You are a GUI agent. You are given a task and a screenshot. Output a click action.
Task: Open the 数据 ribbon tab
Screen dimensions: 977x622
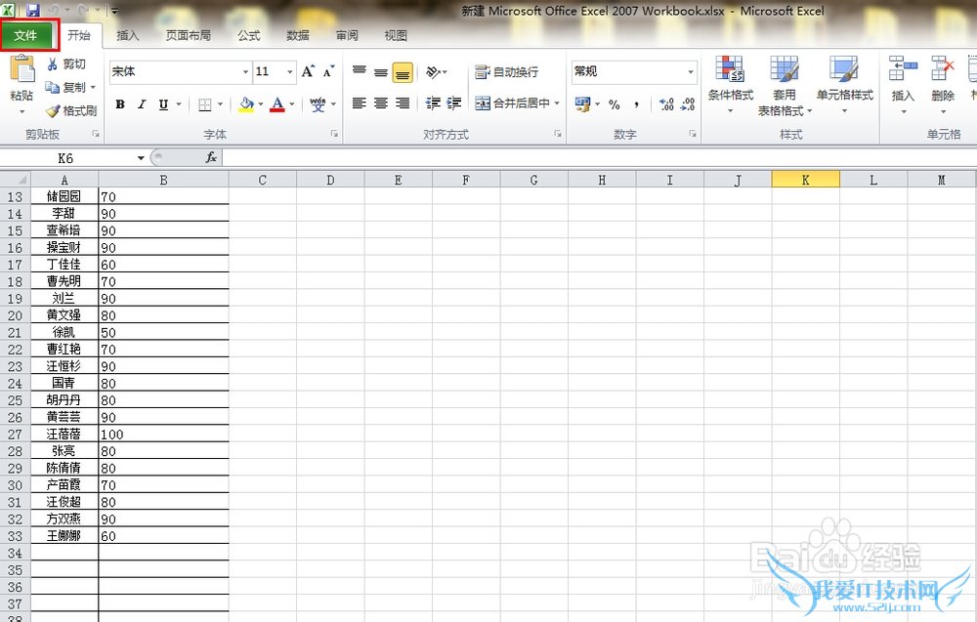pyautogui.click(x=298, y=35)
